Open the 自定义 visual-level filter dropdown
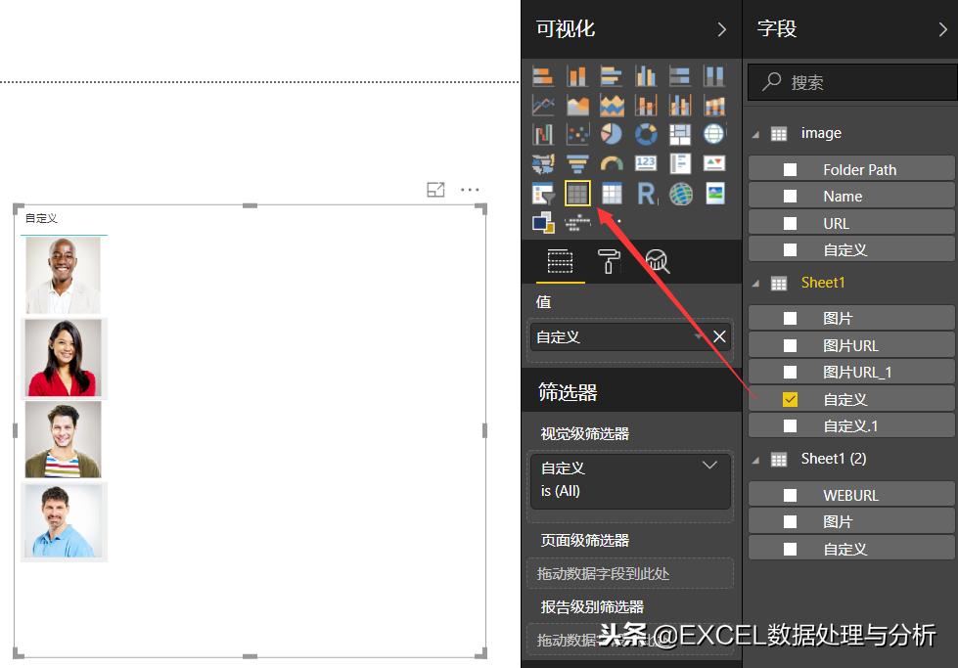The image size is (958, 668). point(710,465)
